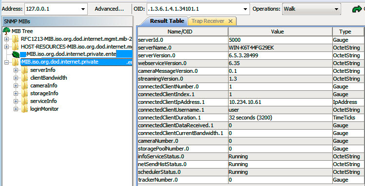Expand the HOST-RESOURCES-MIB tree node
The image size is (365, 186).
coord(6,47)
